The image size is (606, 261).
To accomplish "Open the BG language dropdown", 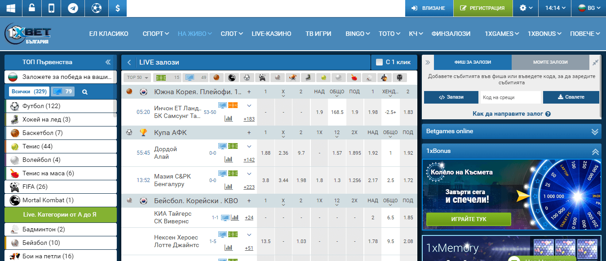I will (588, 8).
